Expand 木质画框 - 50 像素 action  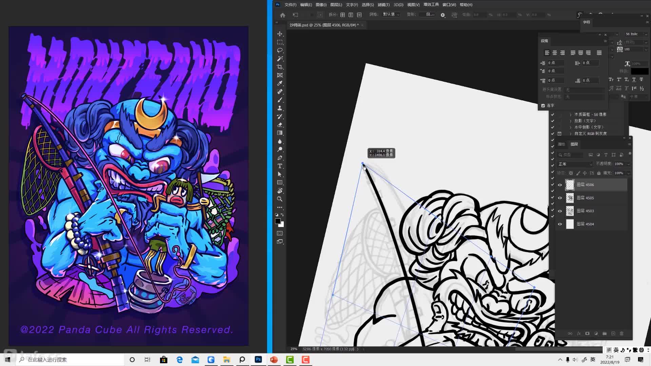tap(571, 115)
